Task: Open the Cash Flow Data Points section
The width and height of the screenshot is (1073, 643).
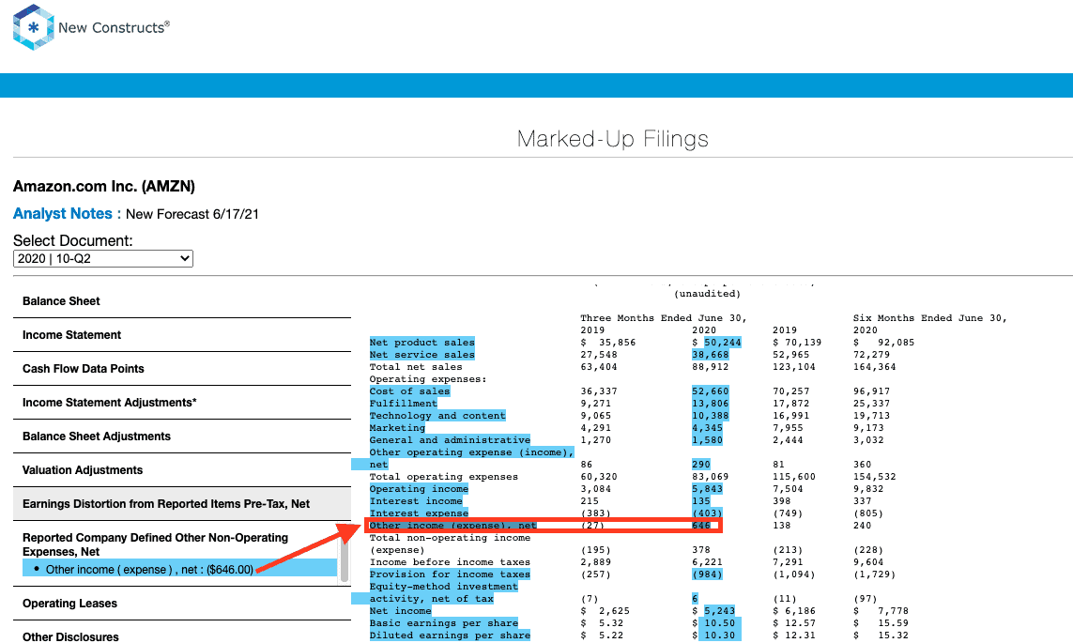Action: (84, 369)
